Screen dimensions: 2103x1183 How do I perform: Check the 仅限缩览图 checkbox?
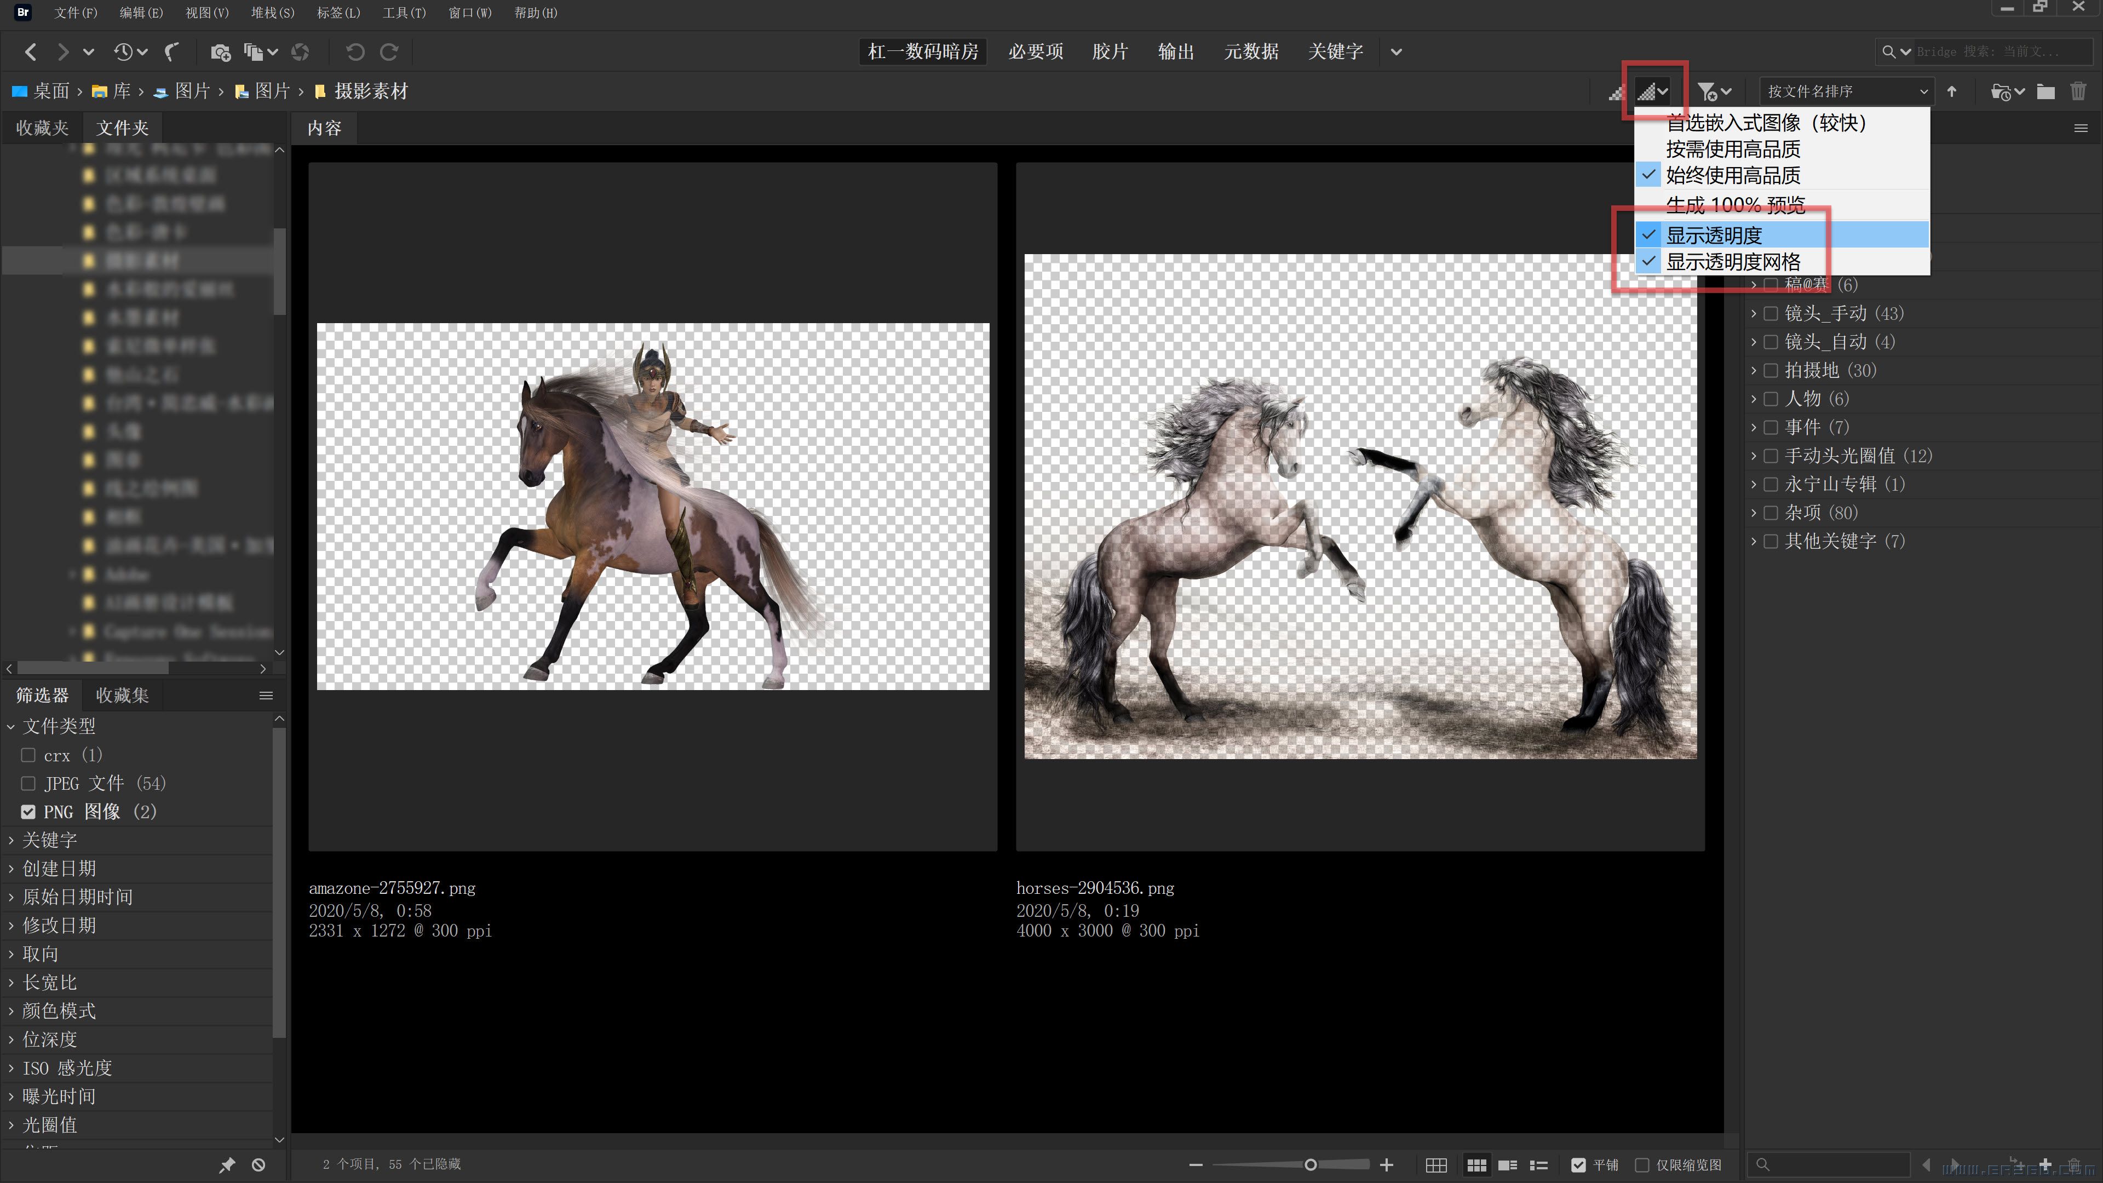(1642, 1165)
